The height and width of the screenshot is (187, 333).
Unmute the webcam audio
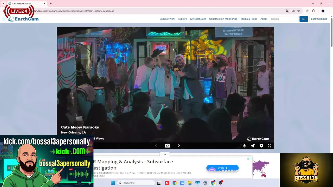(x=253, y=146)
